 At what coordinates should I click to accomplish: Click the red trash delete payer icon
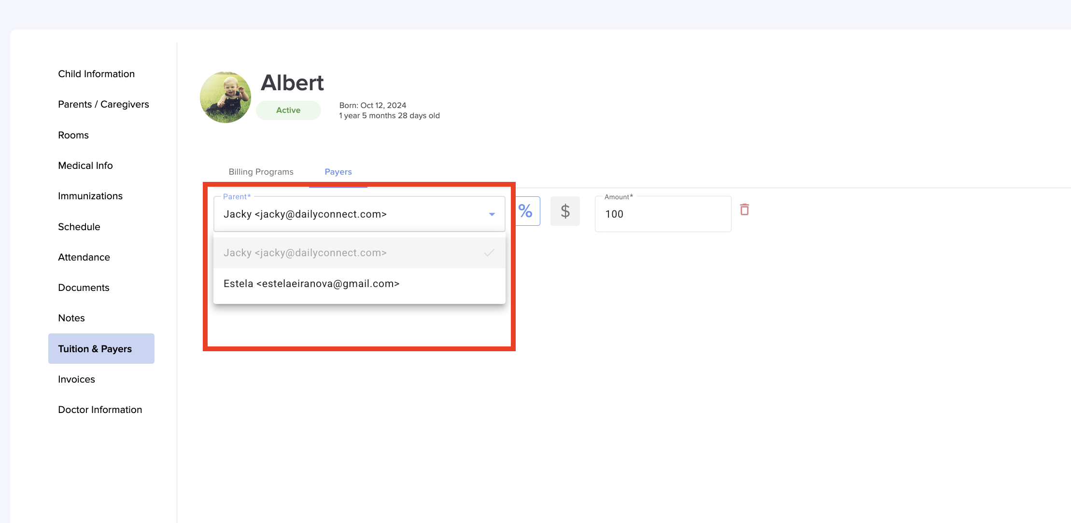click(x=744, y=210)
